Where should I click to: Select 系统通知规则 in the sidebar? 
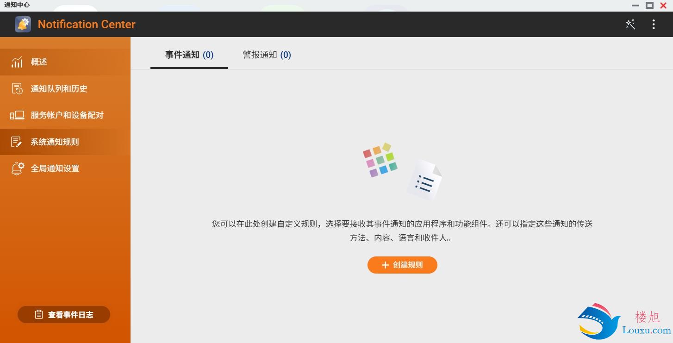(x=65, y=142)
